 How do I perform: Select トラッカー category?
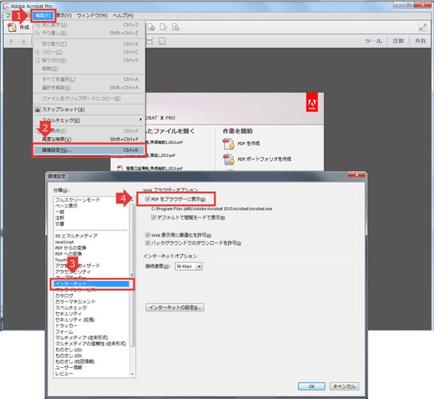click(x=66, y=326)
